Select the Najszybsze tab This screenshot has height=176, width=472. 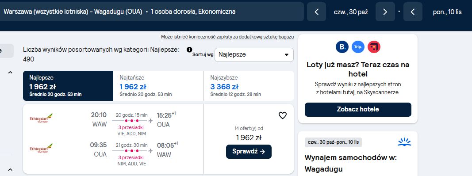click(249, 86)
